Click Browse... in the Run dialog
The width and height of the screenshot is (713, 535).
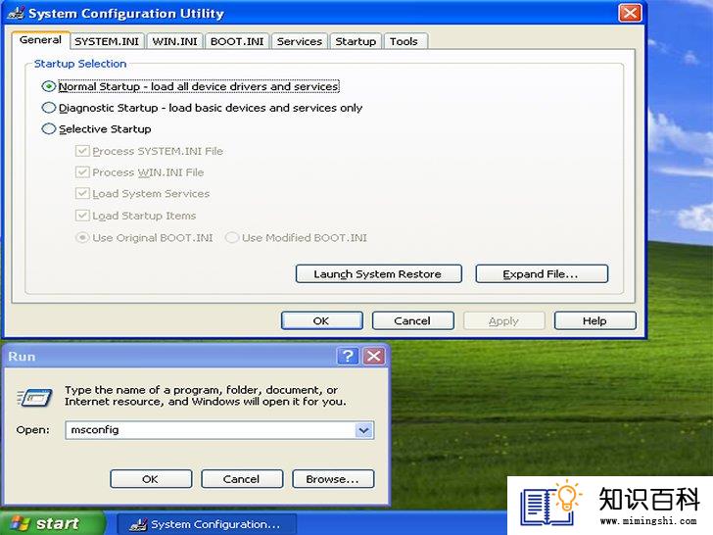(x=333, y=479)
